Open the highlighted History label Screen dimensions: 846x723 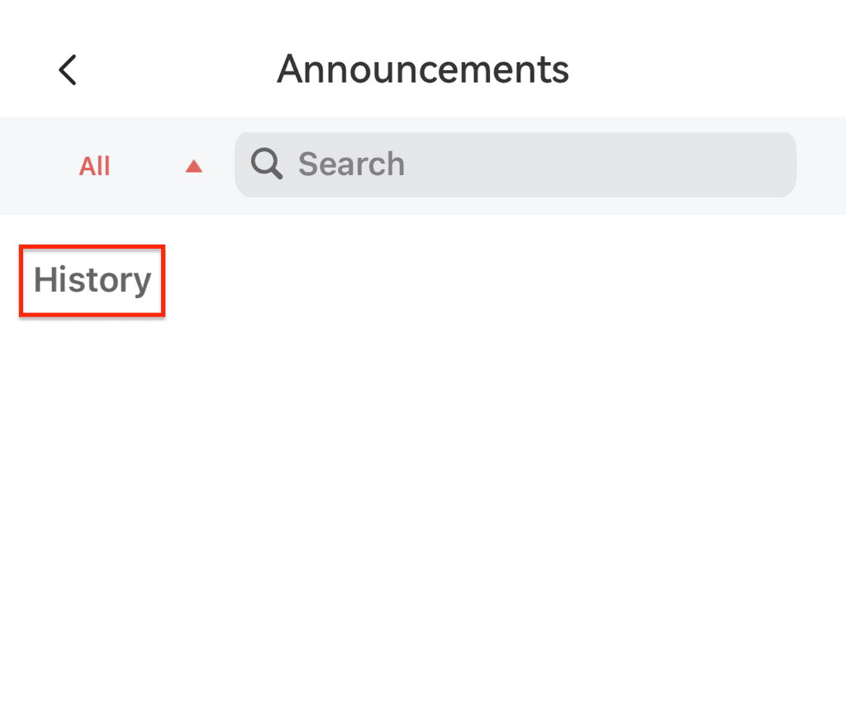coord(93,281)
